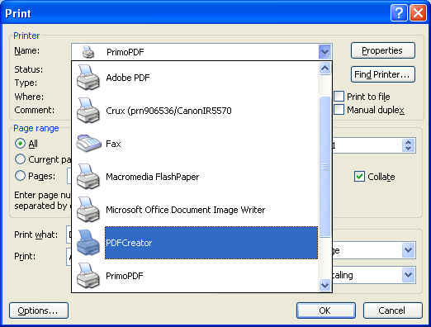
Task: Open the help question mark button
Action: click(x=399, y=13)
